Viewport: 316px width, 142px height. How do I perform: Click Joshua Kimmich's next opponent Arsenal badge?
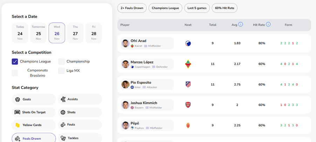[x=188, y=105]
